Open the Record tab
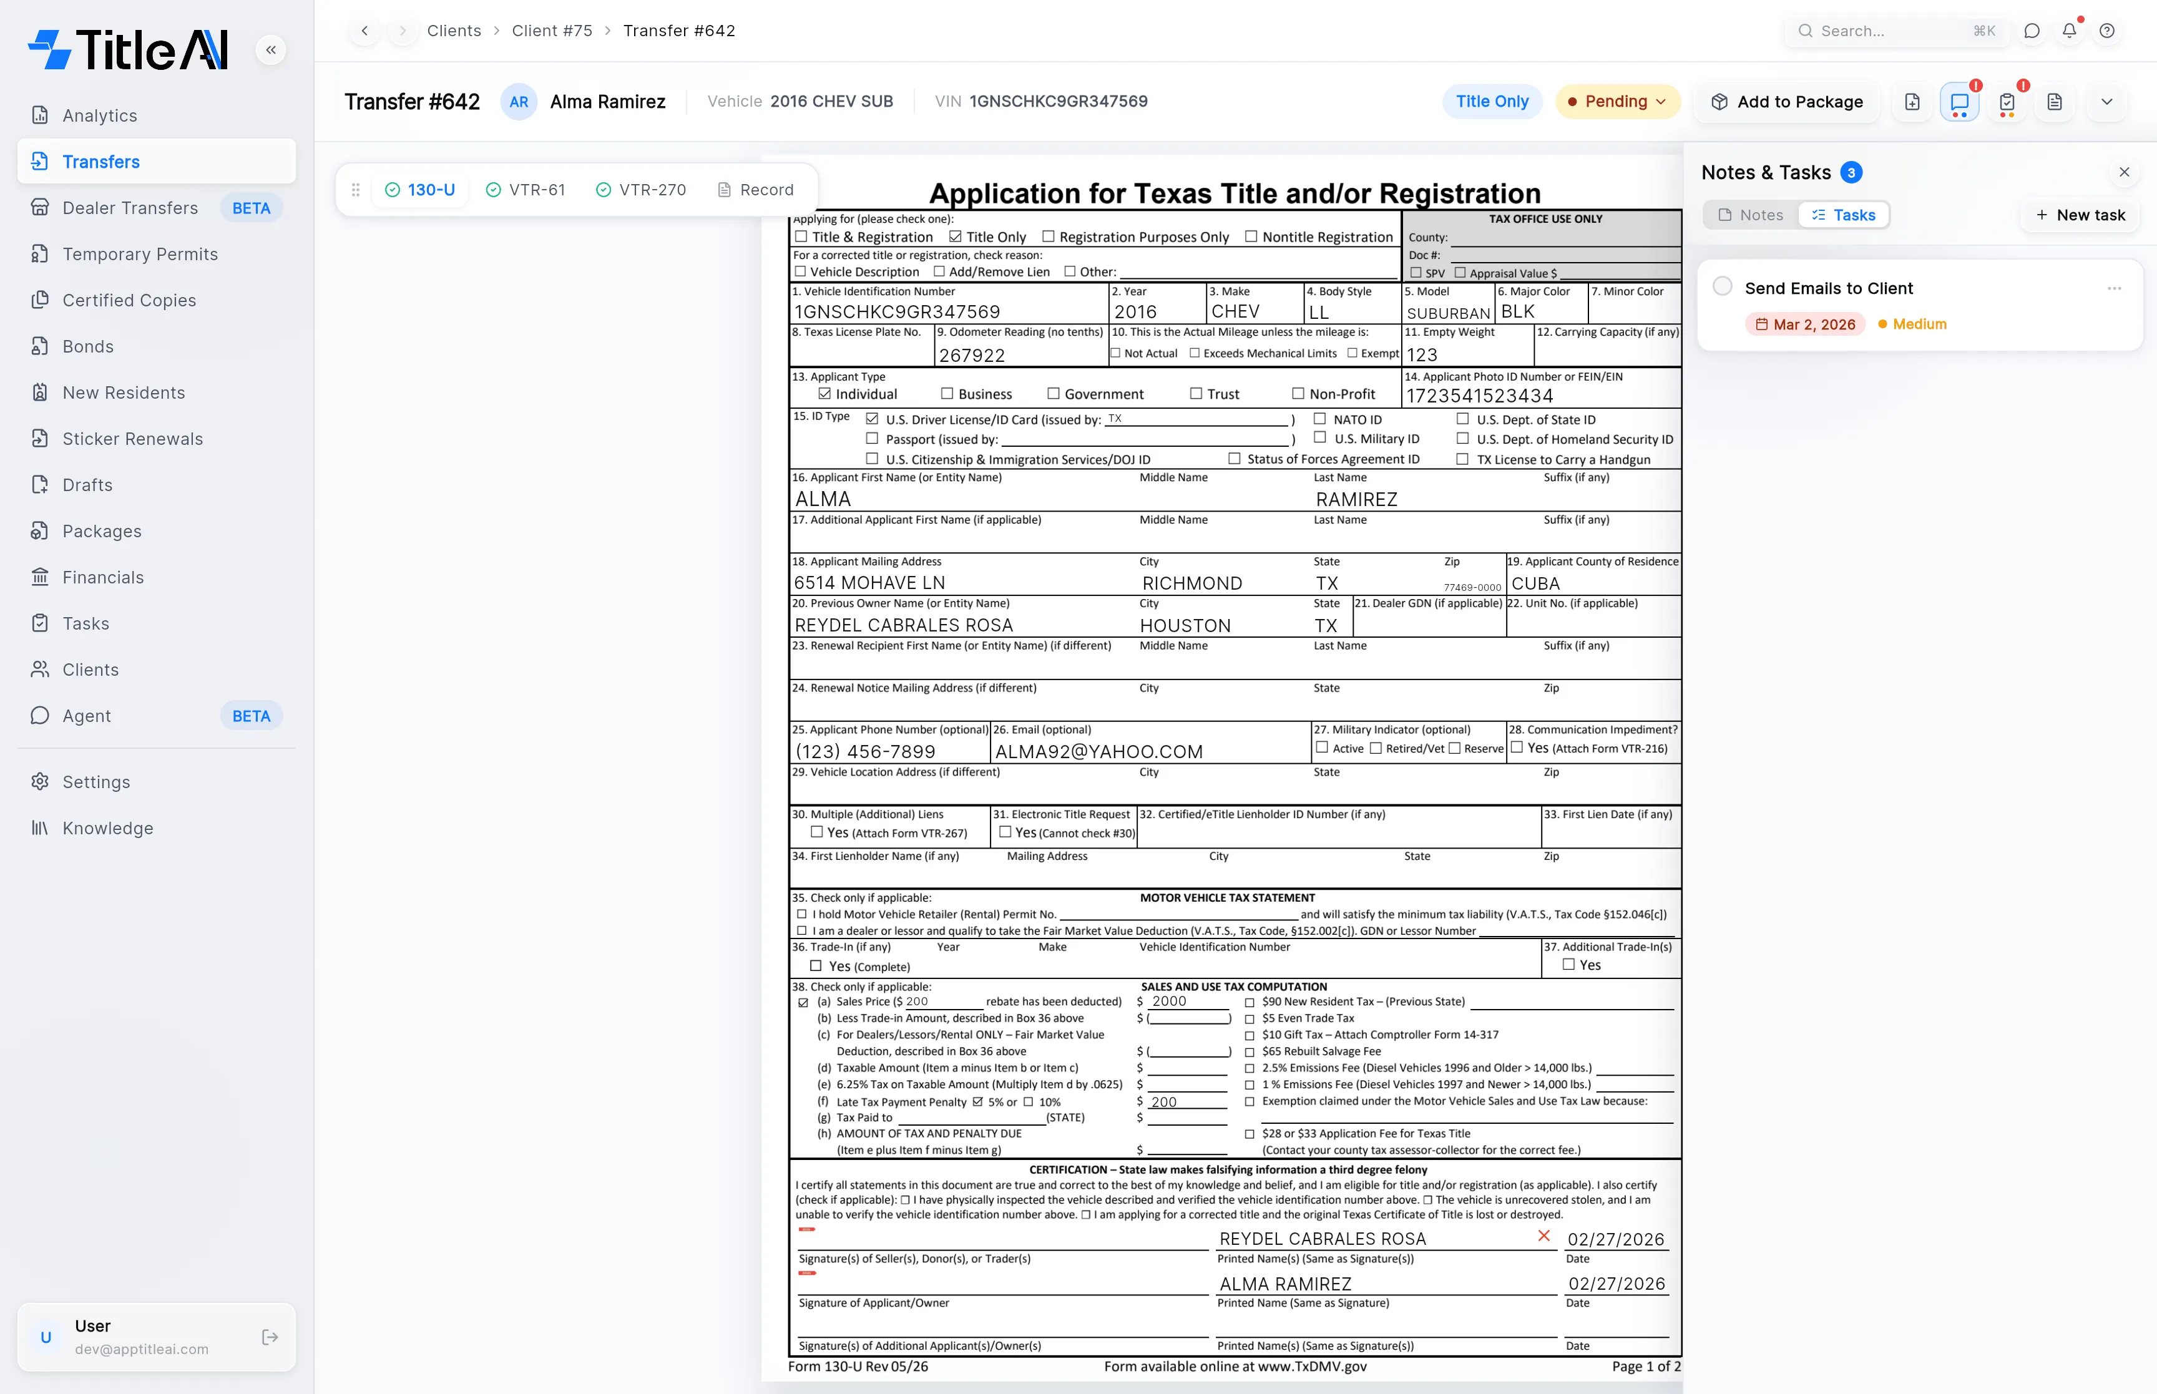 [755, 190]
